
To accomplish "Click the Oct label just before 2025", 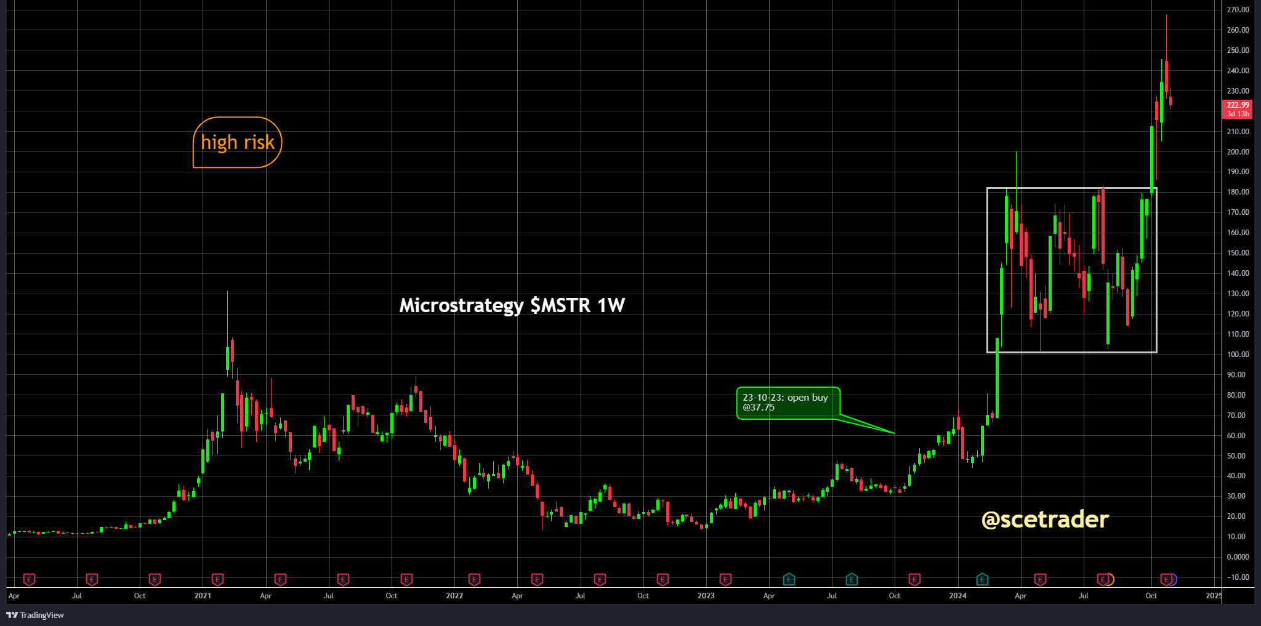I will pos(1151,596).
